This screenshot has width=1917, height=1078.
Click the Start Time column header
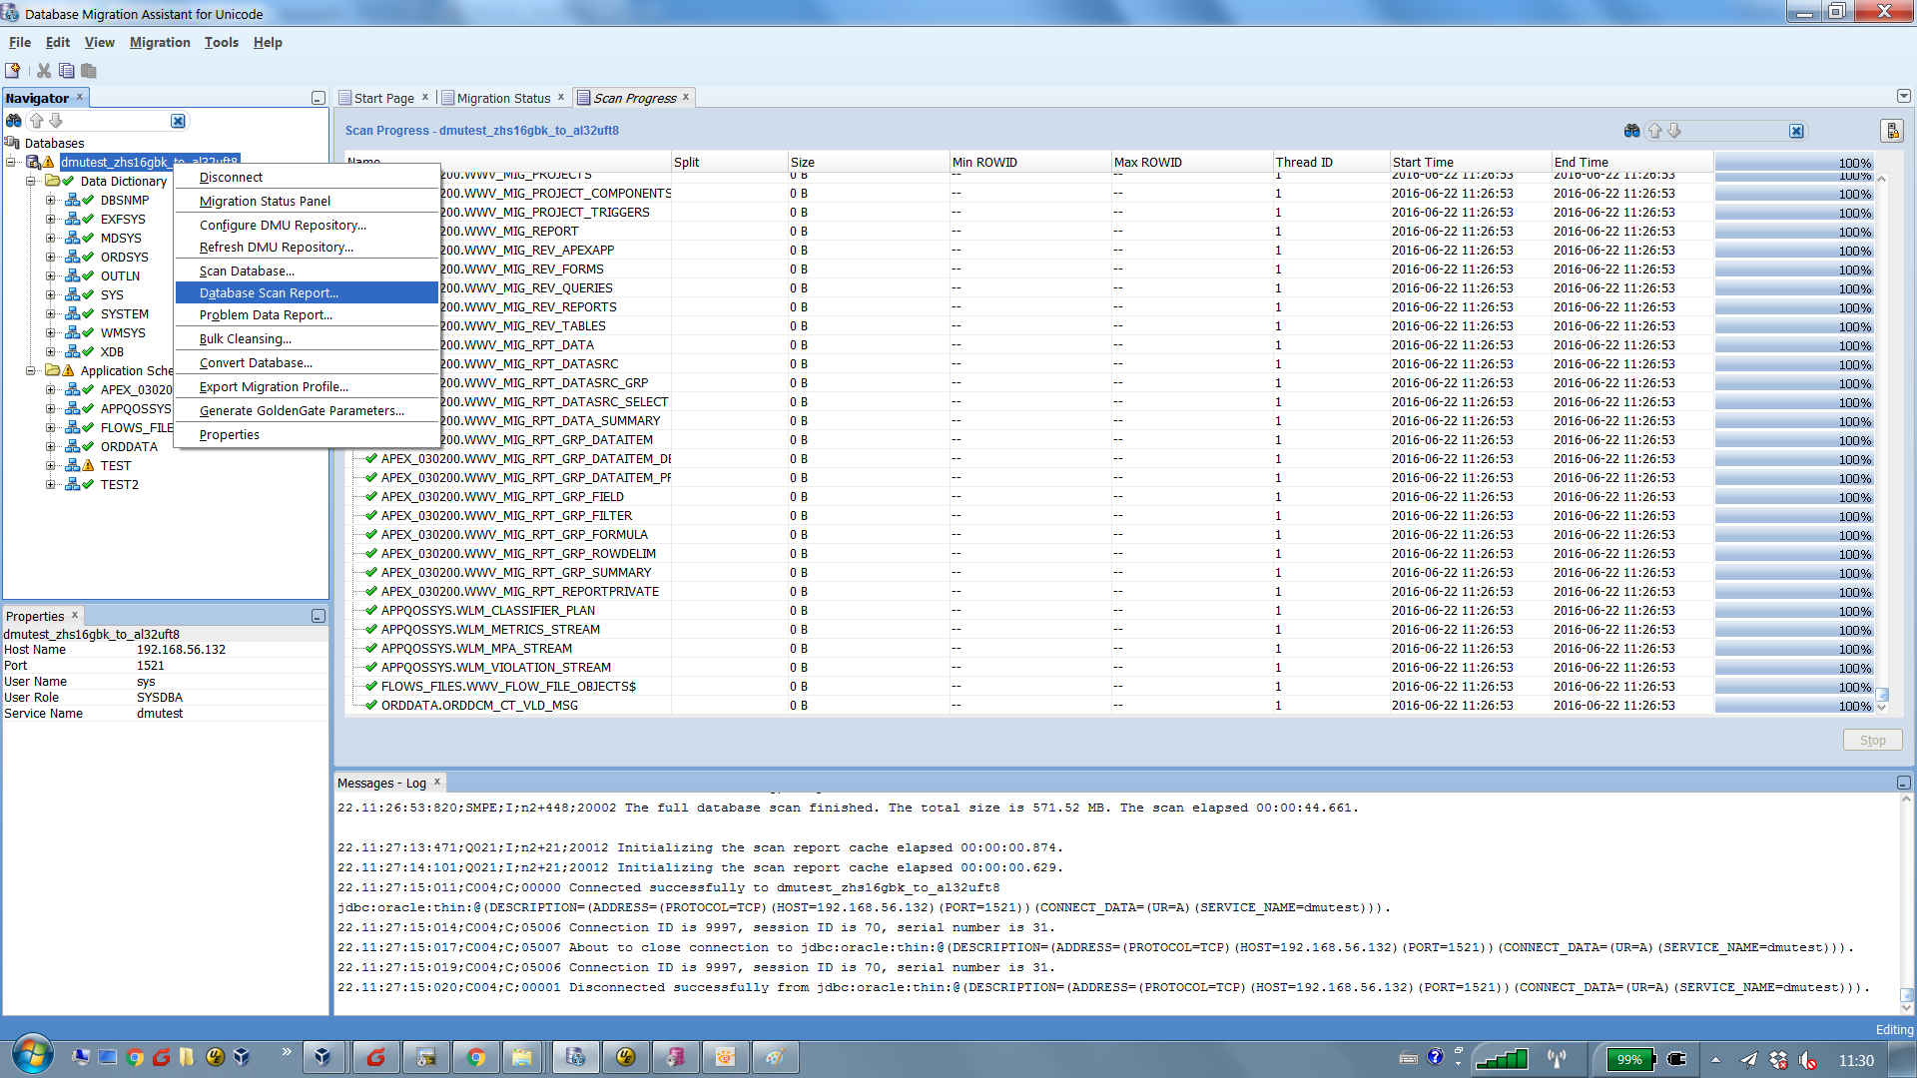pyautogui.click(x=1470, y=163)
